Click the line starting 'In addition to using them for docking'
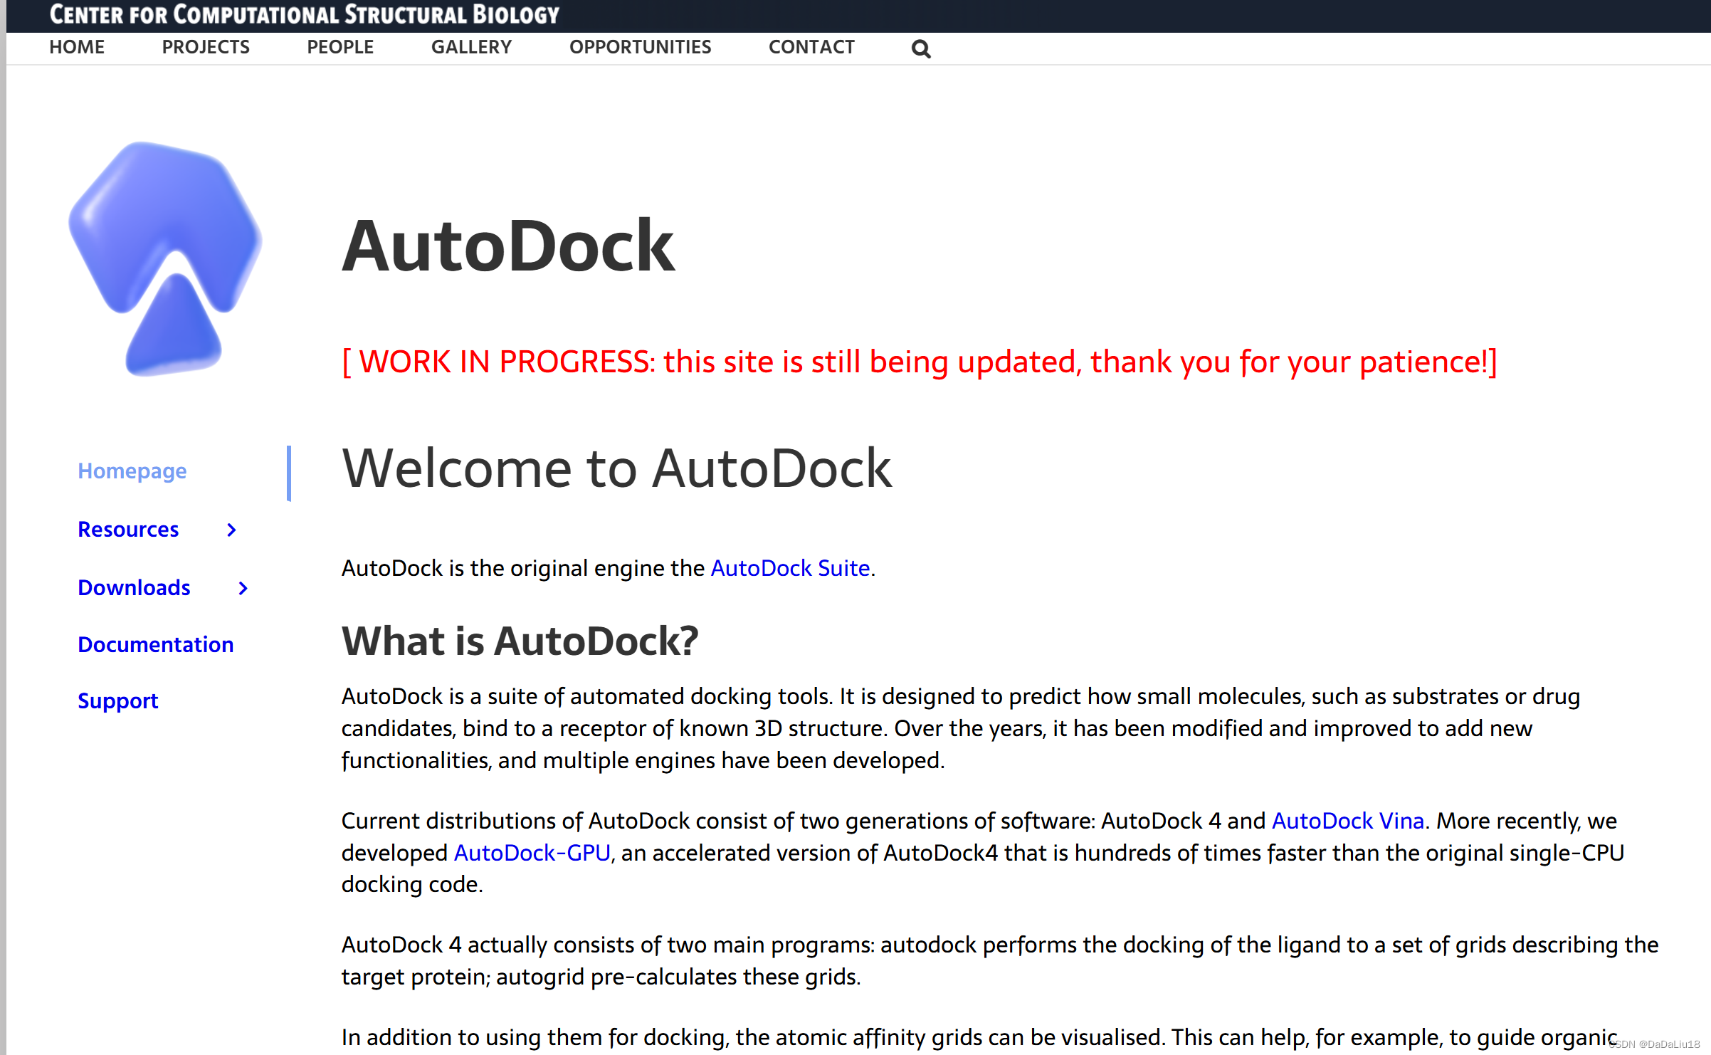1711x1055 pixels. pyautogui.click(x=980, y=1037)
